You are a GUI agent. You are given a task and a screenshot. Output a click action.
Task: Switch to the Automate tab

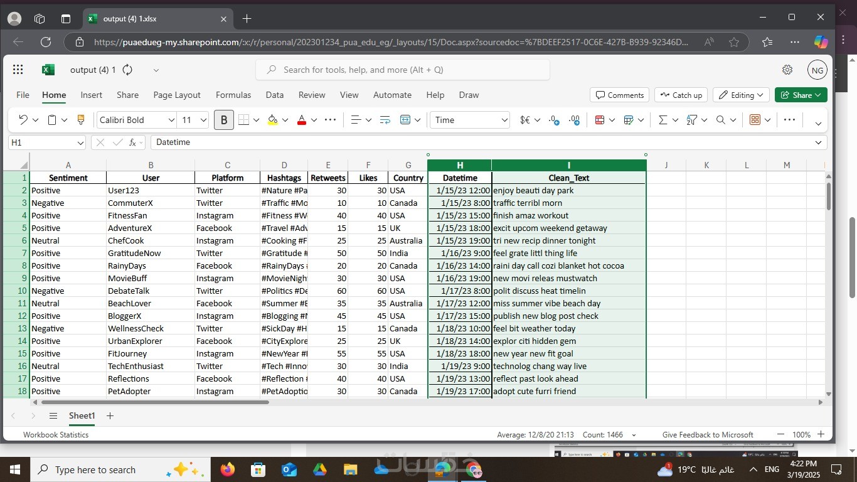392,95
